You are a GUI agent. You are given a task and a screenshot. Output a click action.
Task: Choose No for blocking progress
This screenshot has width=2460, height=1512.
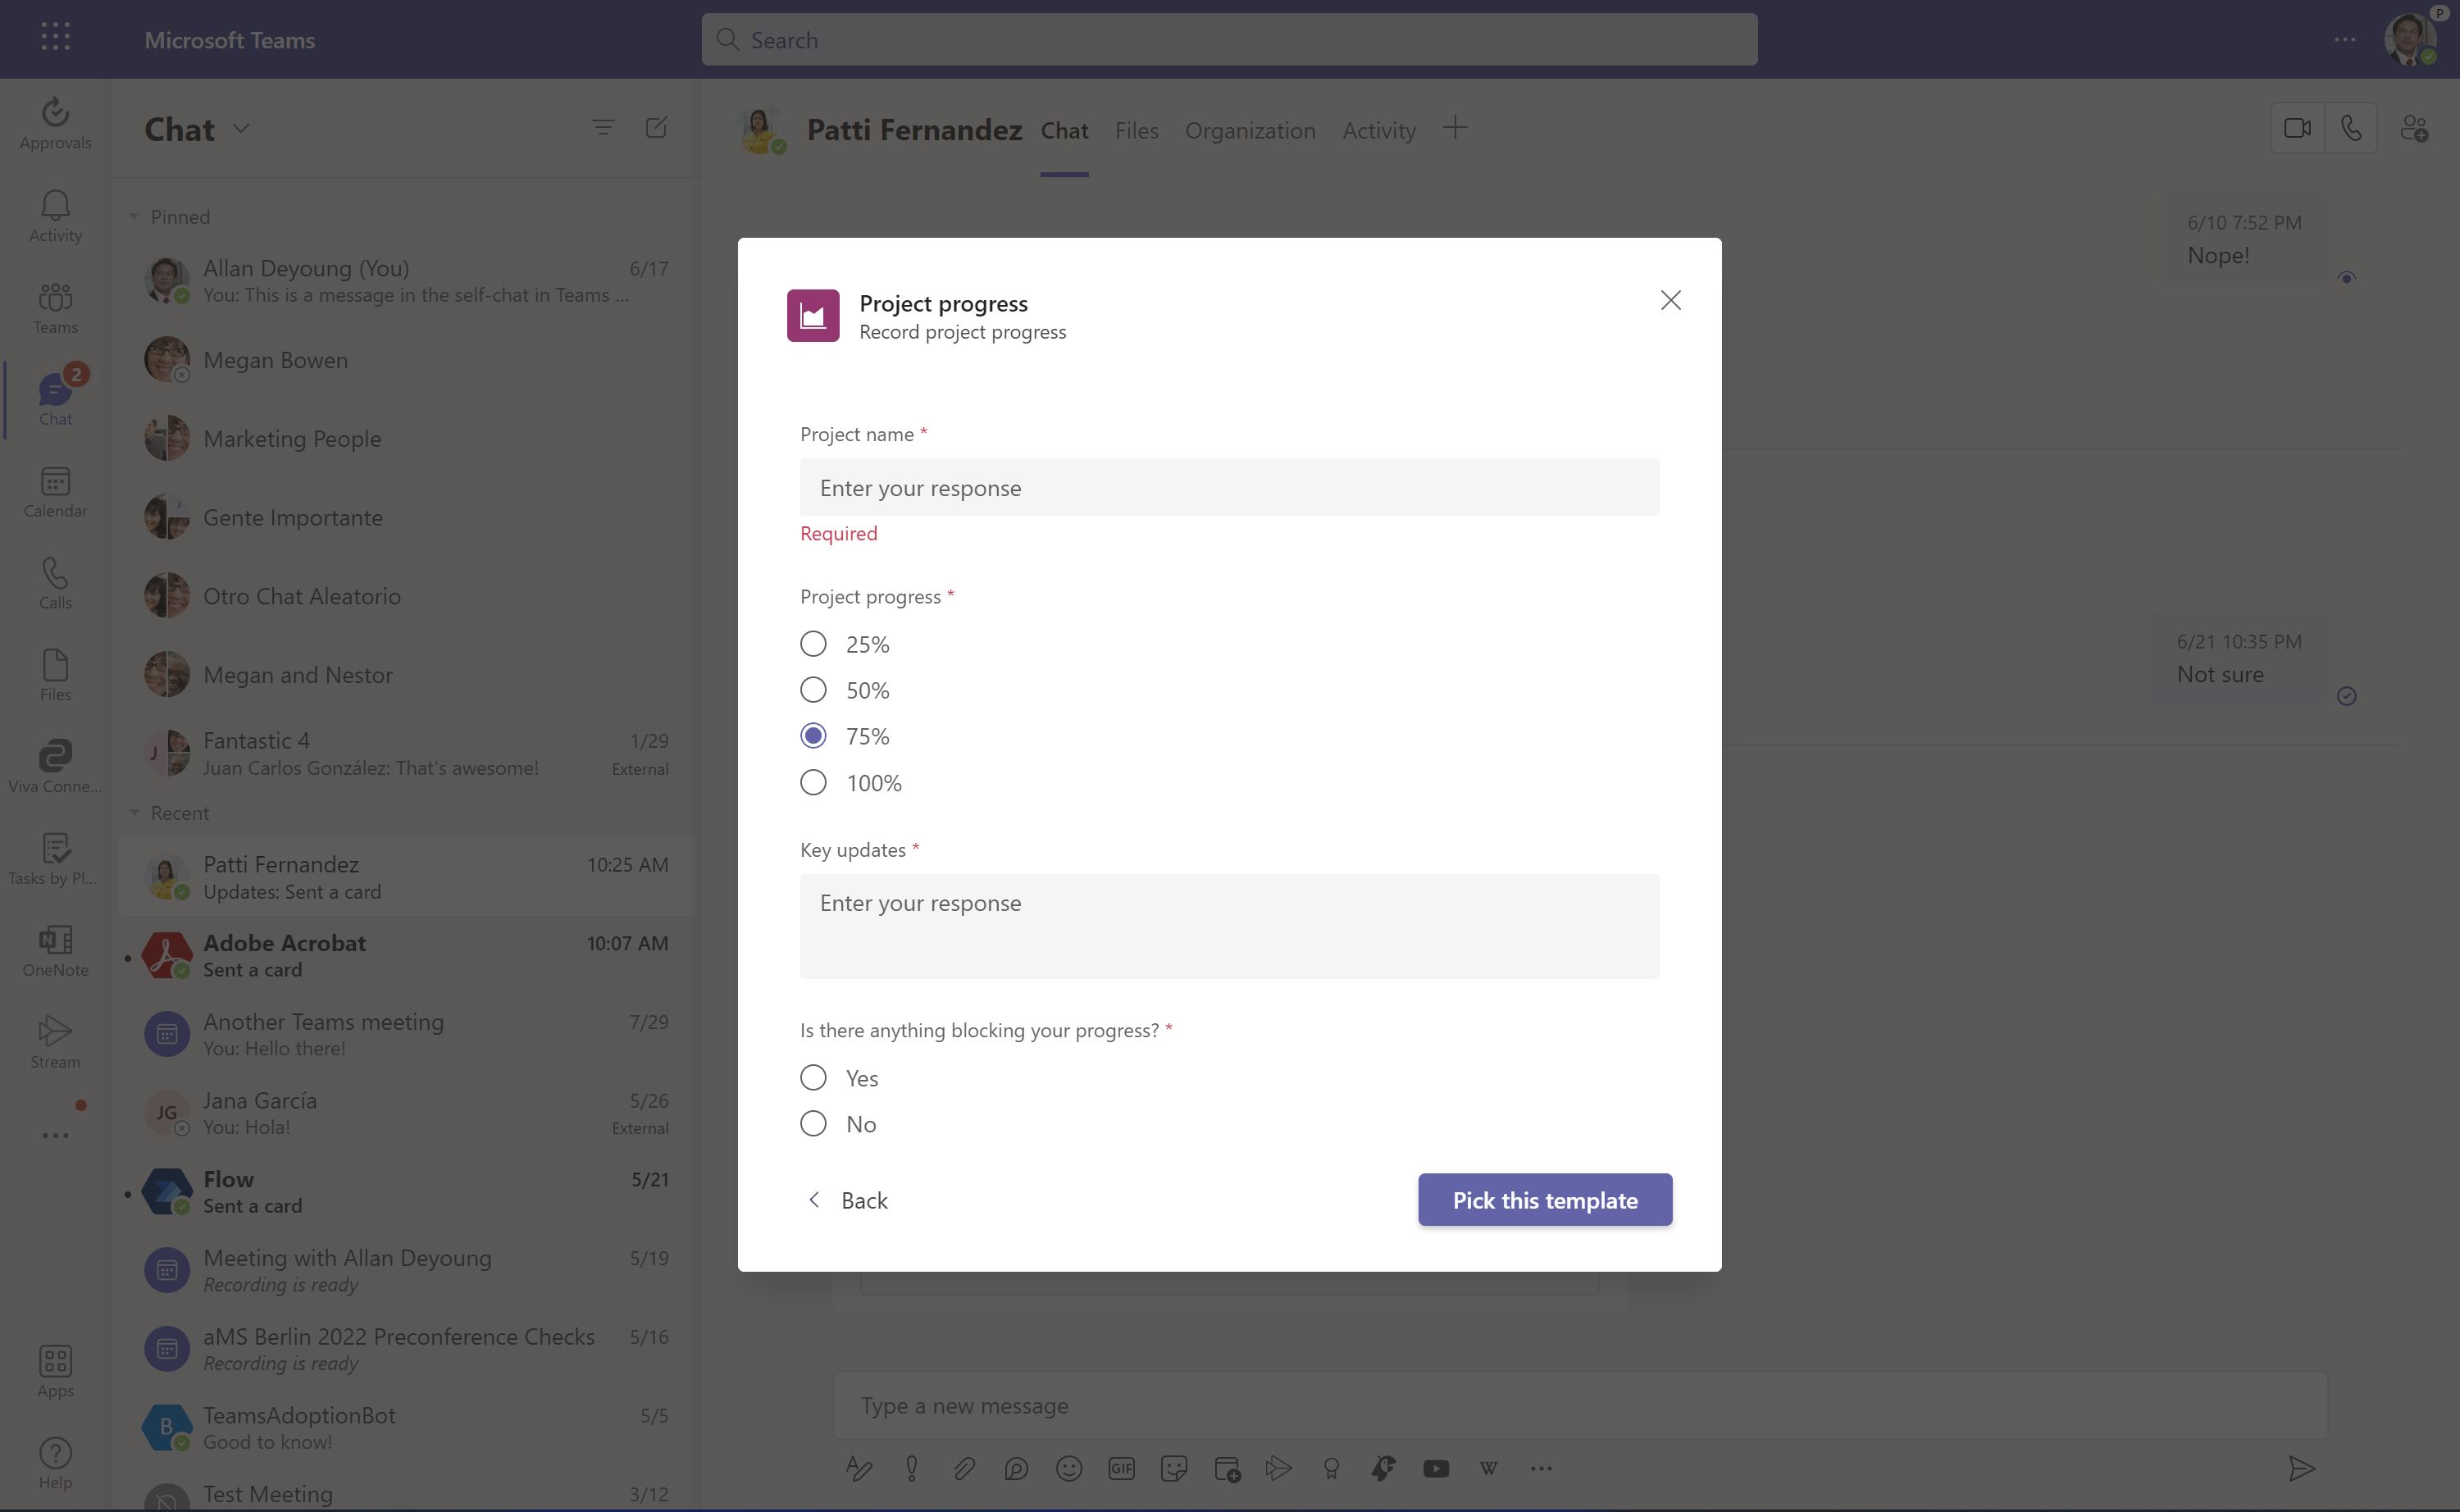click(813, 1123)
